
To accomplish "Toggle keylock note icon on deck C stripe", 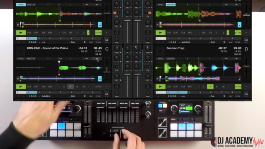I will 100,79.
